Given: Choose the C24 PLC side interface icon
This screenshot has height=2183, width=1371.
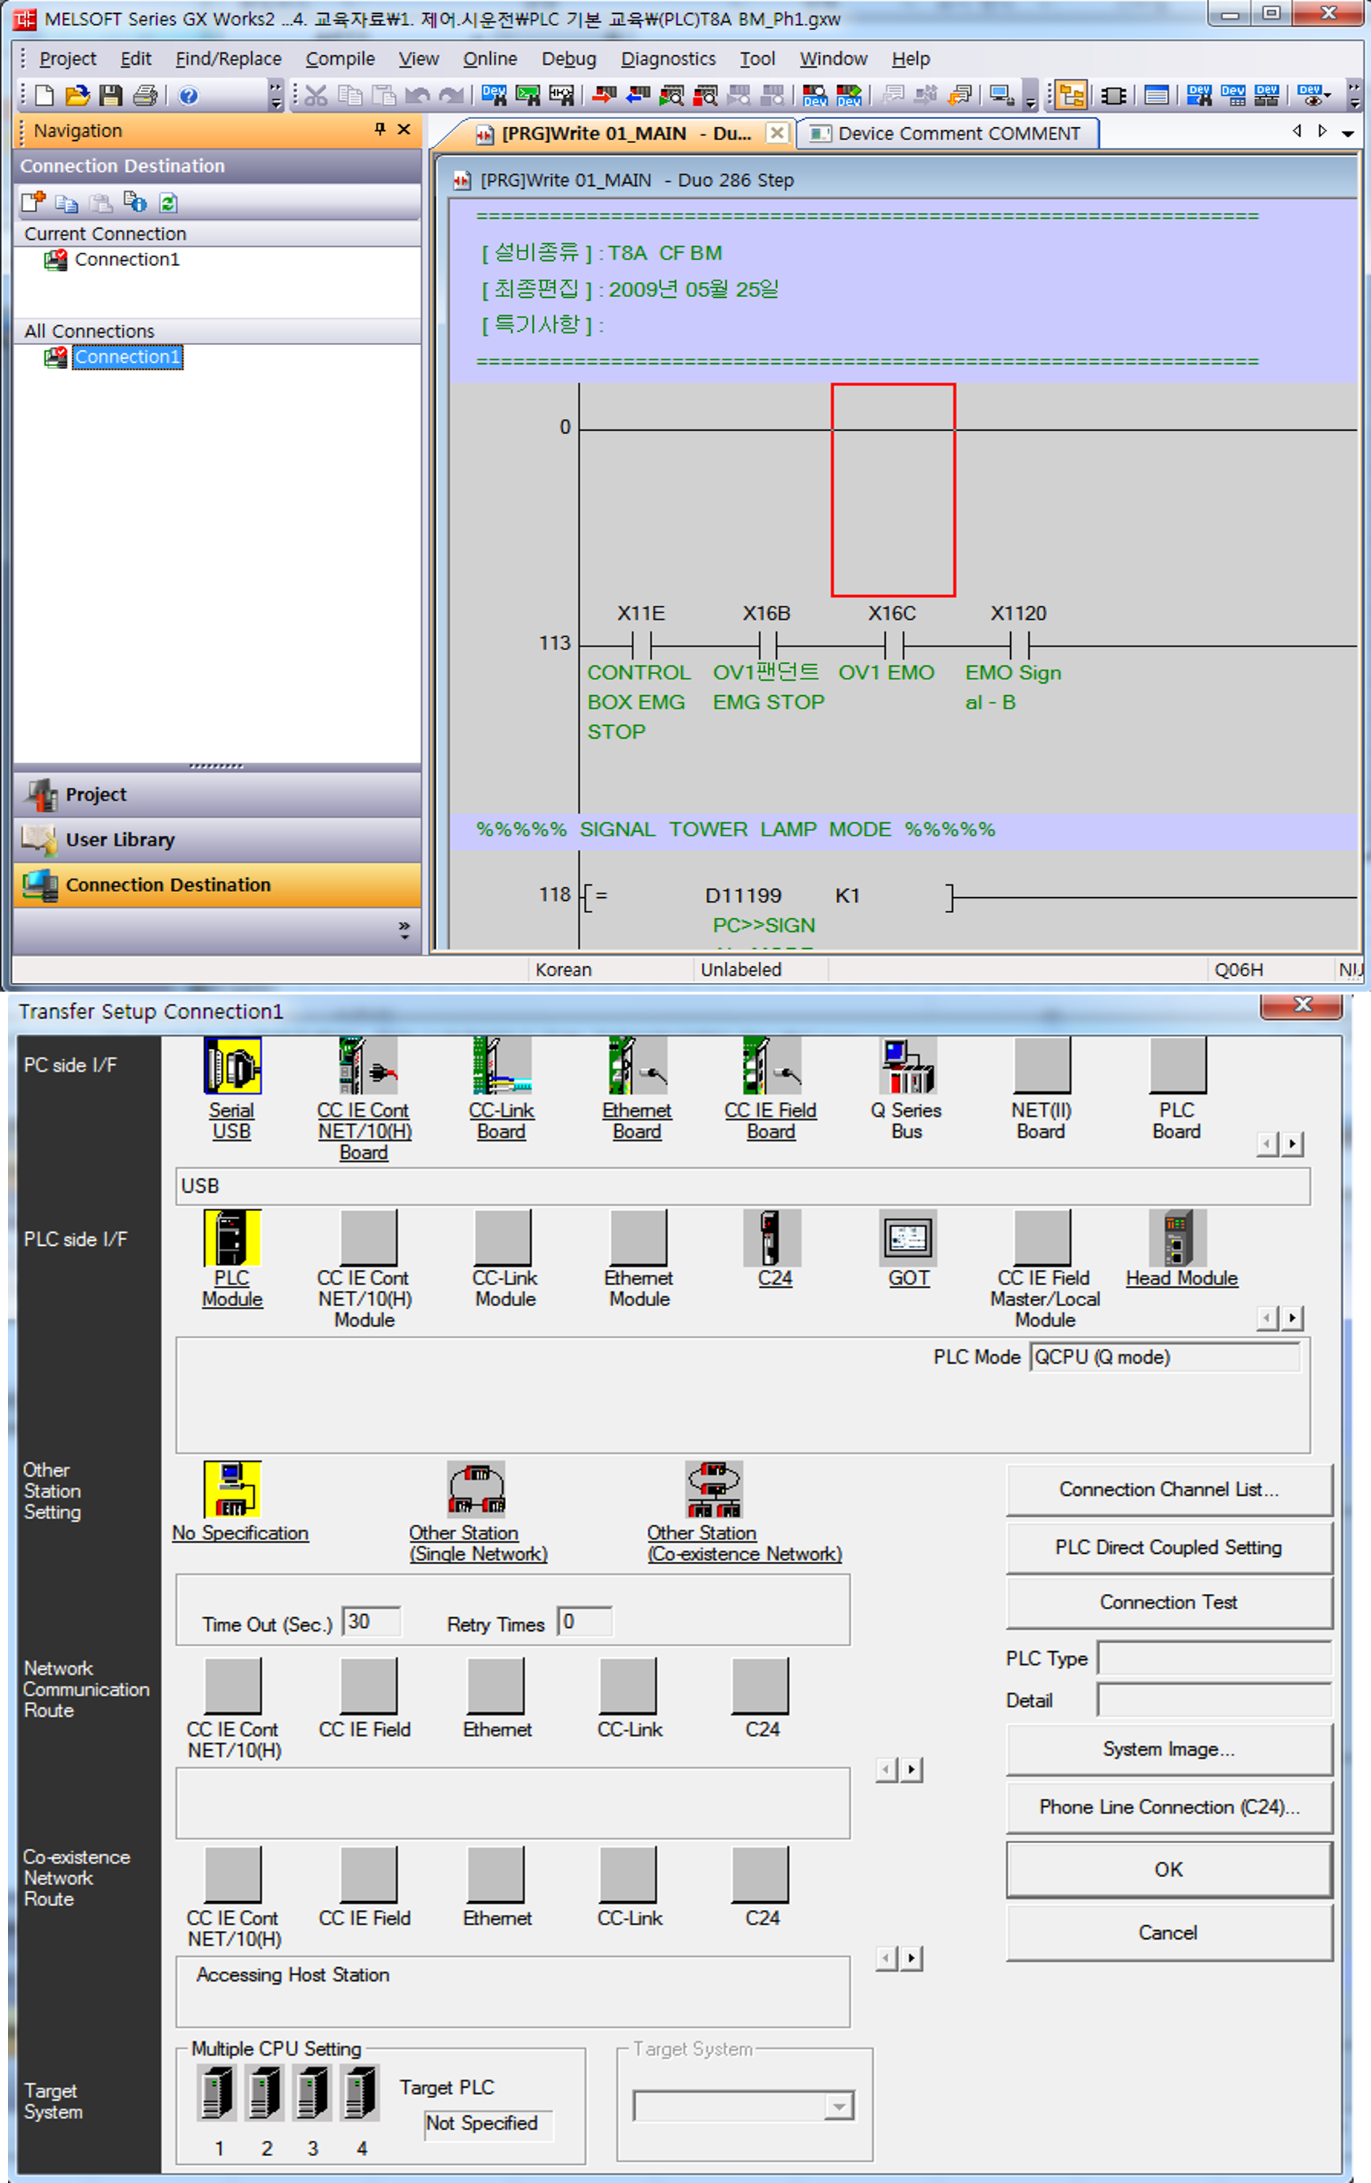Looking at the screenshot, I should pos(771,1236).
